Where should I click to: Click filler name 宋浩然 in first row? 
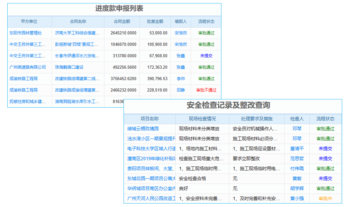point(181,33)
